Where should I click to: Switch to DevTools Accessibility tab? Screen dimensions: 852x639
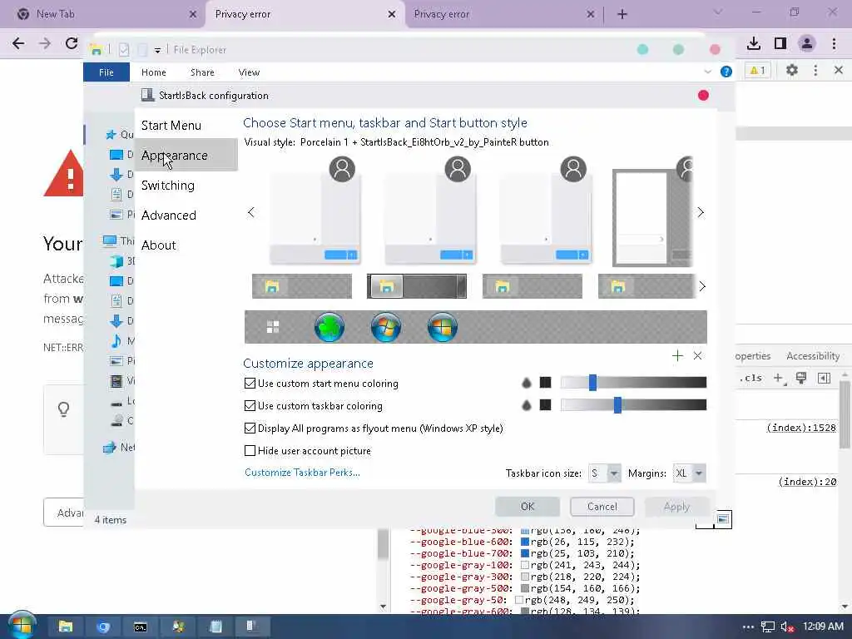click(x=813, y=356)
